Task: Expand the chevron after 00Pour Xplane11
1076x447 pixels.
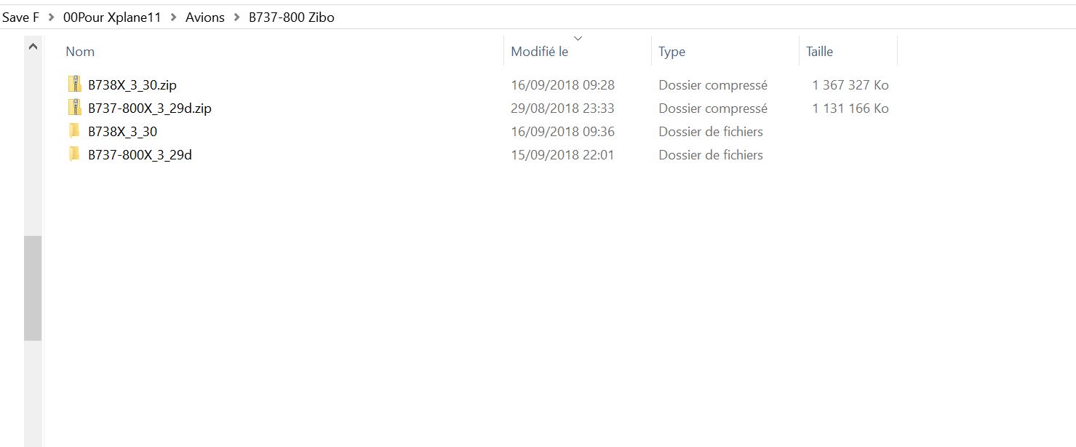Action: pyautogui.click(x=173, y=17)
